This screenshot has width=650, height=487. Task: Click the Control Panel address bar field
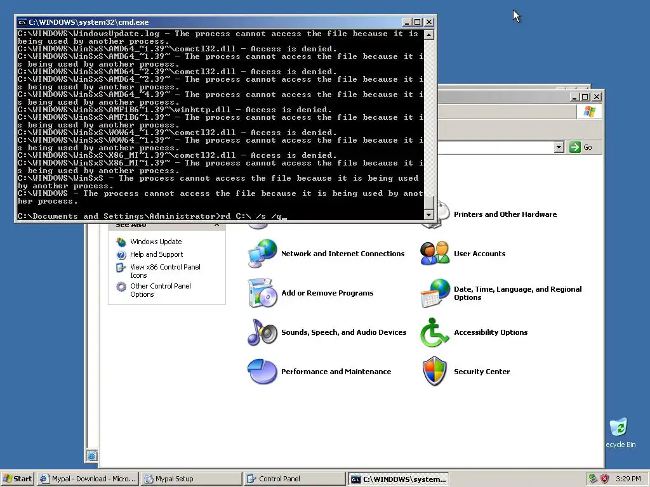(x=496, y=147)
